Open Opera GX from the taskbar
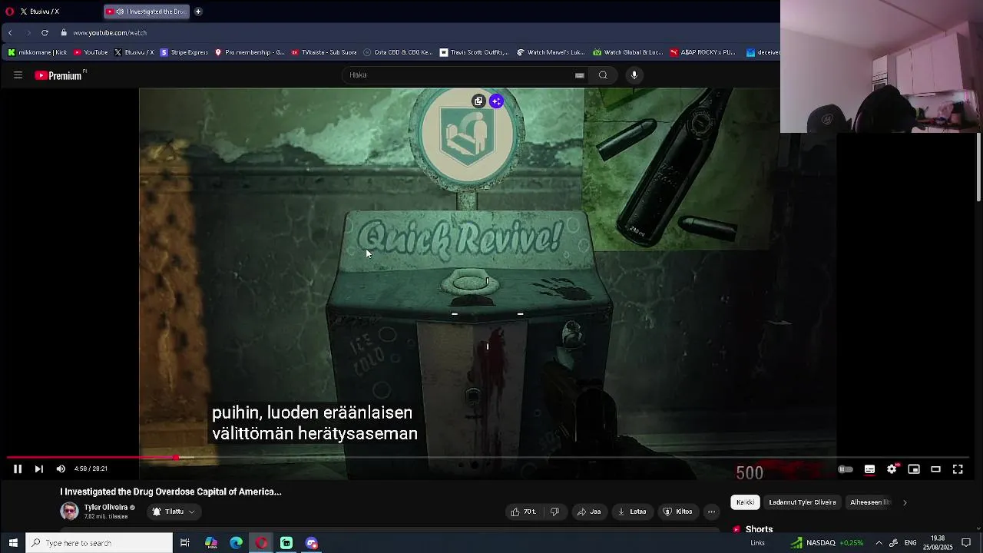 [261, 543]
